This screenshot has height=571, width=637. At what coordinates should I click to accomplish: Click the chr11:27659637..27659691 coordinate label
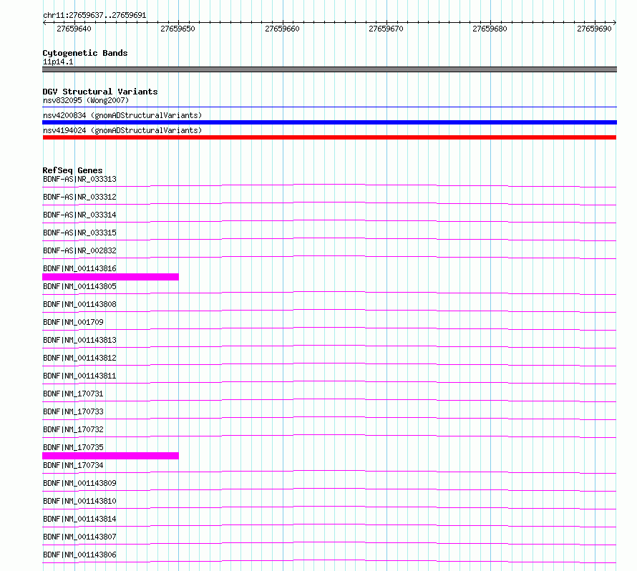click(x=94, y=15)
